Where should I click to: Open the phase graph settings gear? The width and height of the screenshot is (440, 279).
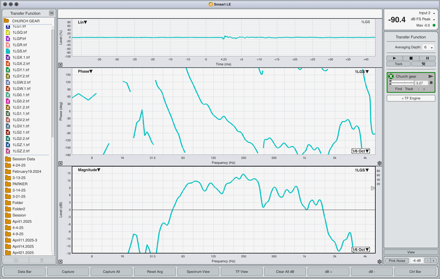coord(380,163)
